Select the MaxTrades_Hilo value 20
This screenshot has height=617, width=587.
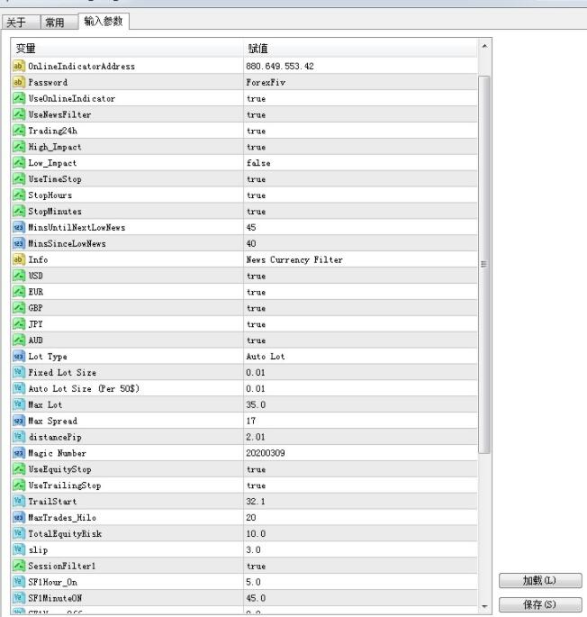(x=251, y=518)
